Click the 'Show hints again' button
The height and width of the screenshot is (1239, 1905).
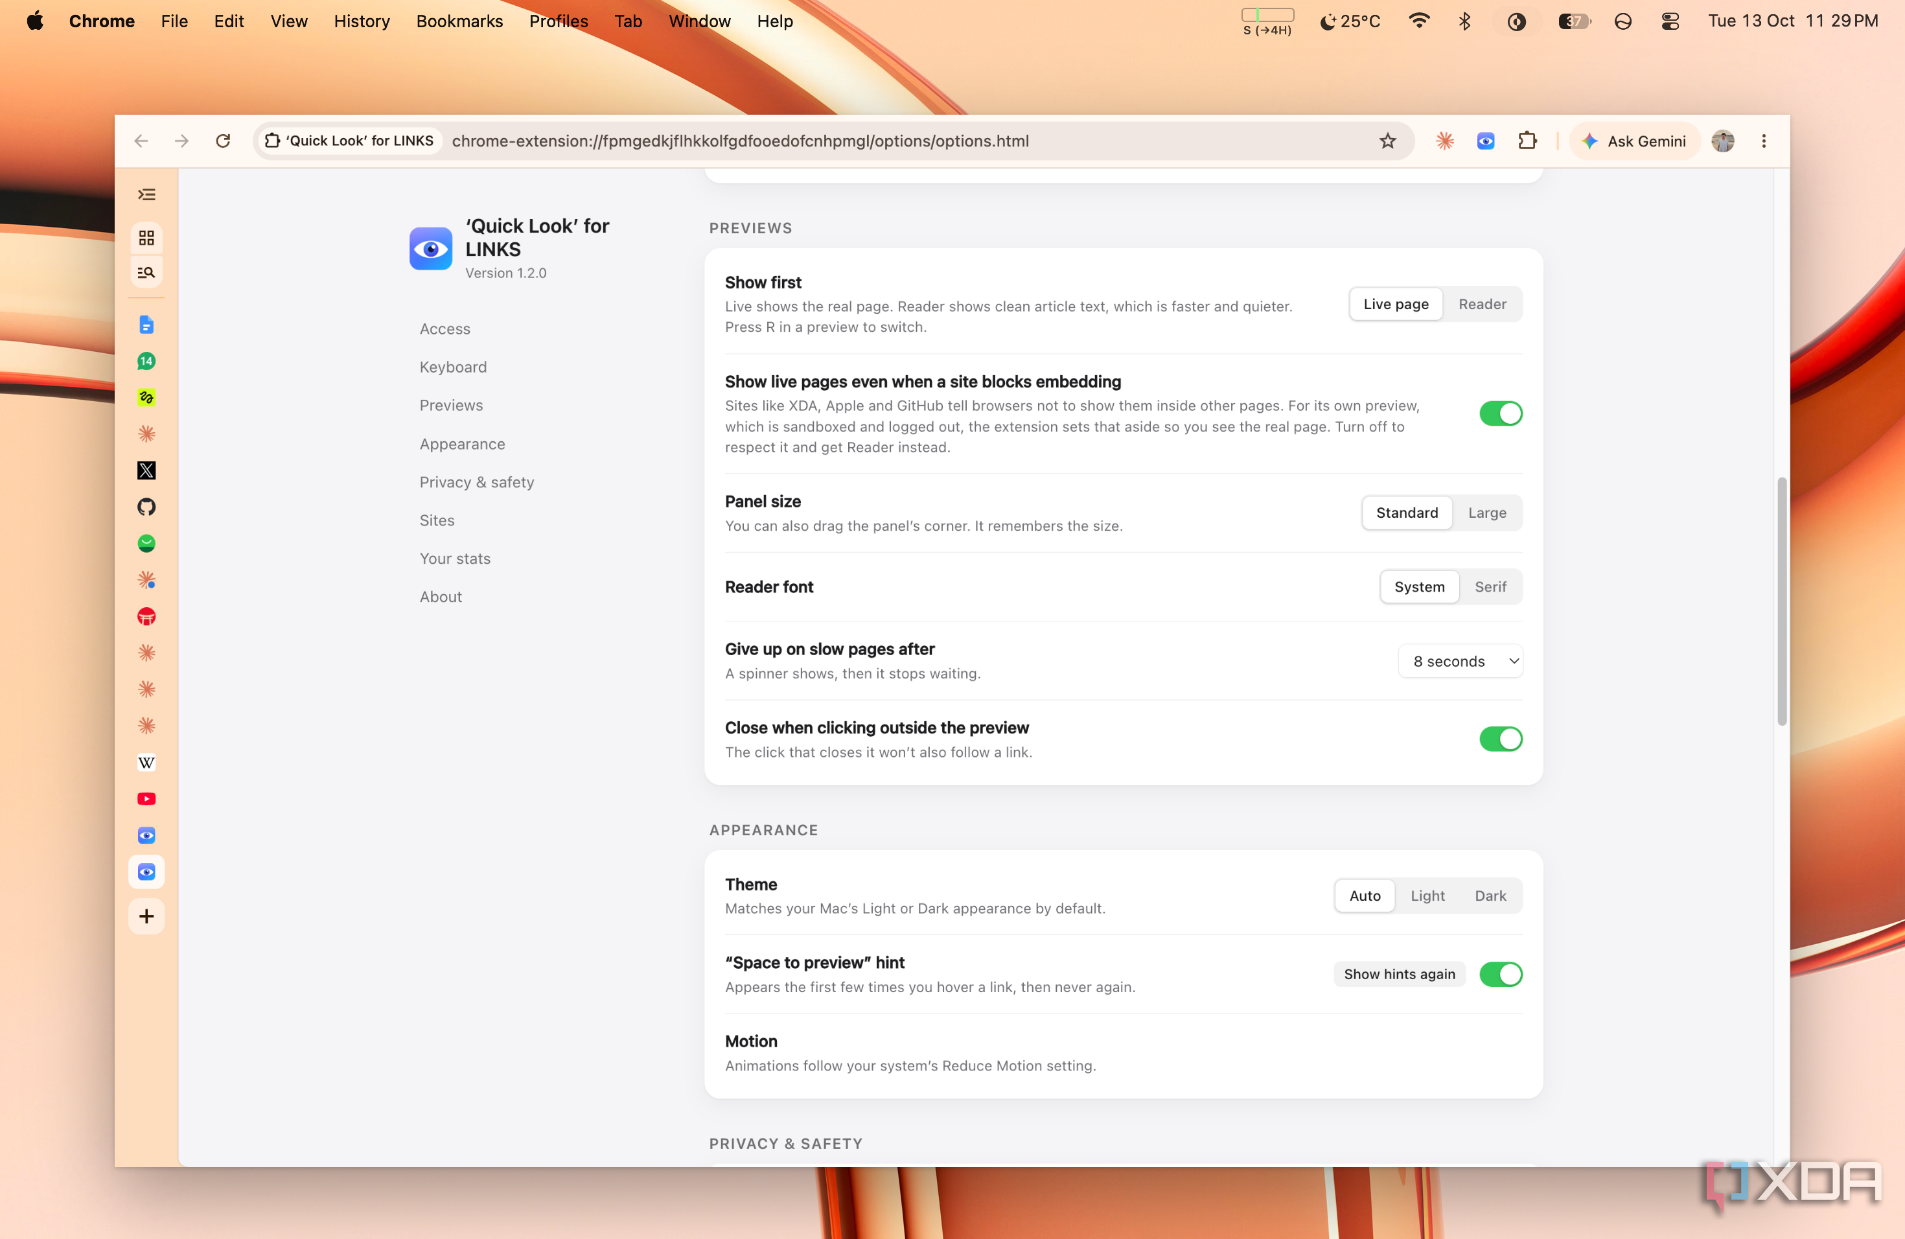click(x=1399, y=974)
